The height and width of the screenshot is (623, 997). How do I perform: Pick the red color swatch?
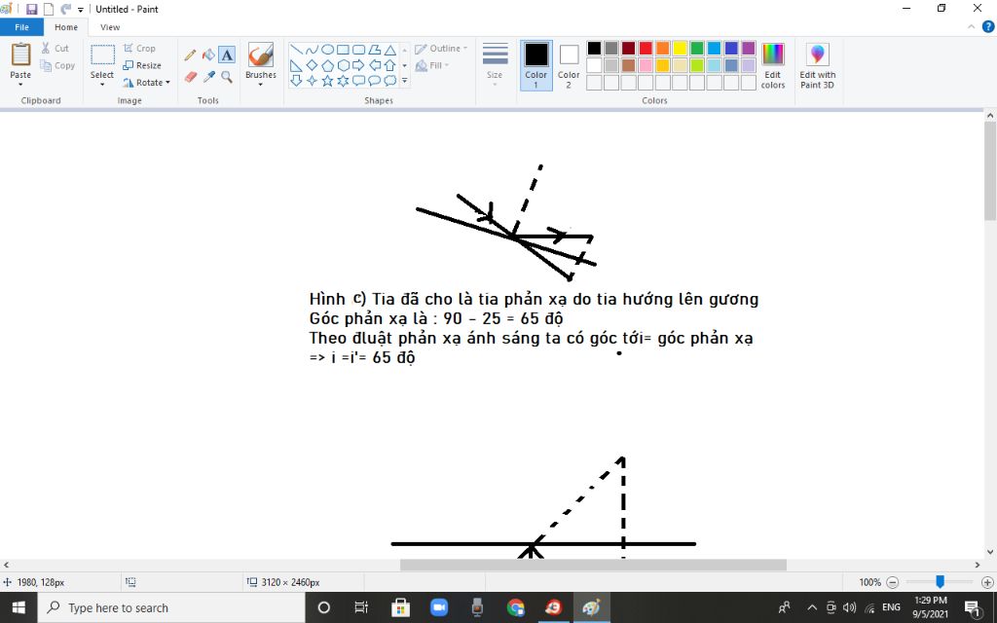[646, 49]
